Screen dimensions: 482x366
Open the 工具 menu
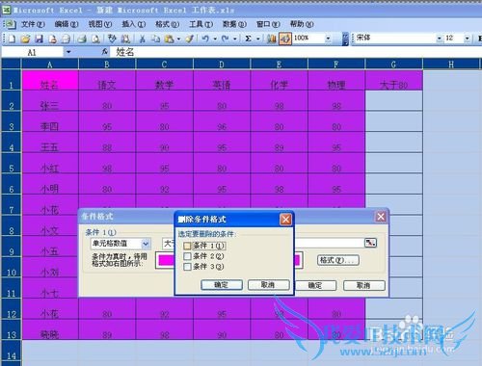pyautogui.click(x=201, y=24)
